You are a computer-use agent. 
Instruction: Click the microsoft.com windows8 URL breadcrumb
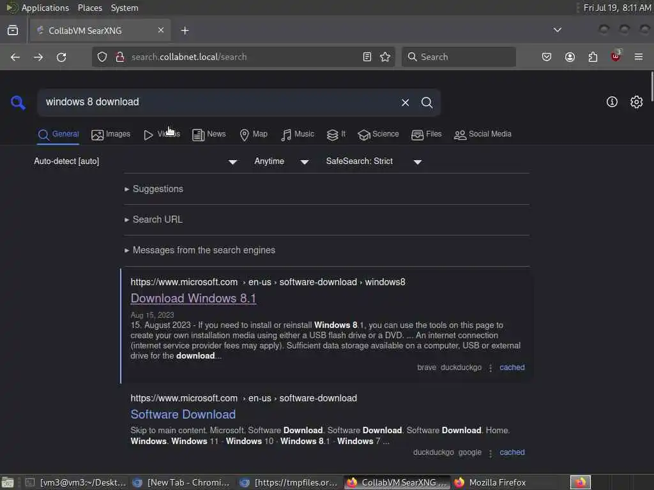268,282
